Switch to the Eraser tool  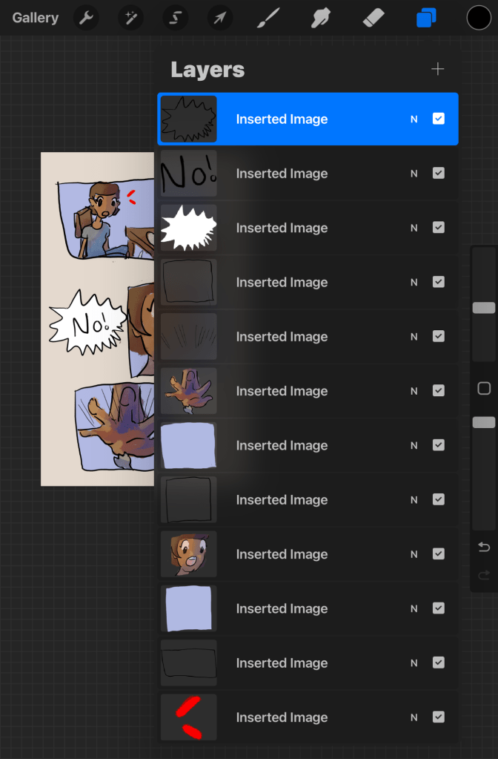pyautogui.click(x=374, y=18)
